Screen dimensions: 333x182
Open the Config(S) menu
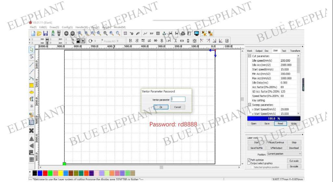pos(67,27)
